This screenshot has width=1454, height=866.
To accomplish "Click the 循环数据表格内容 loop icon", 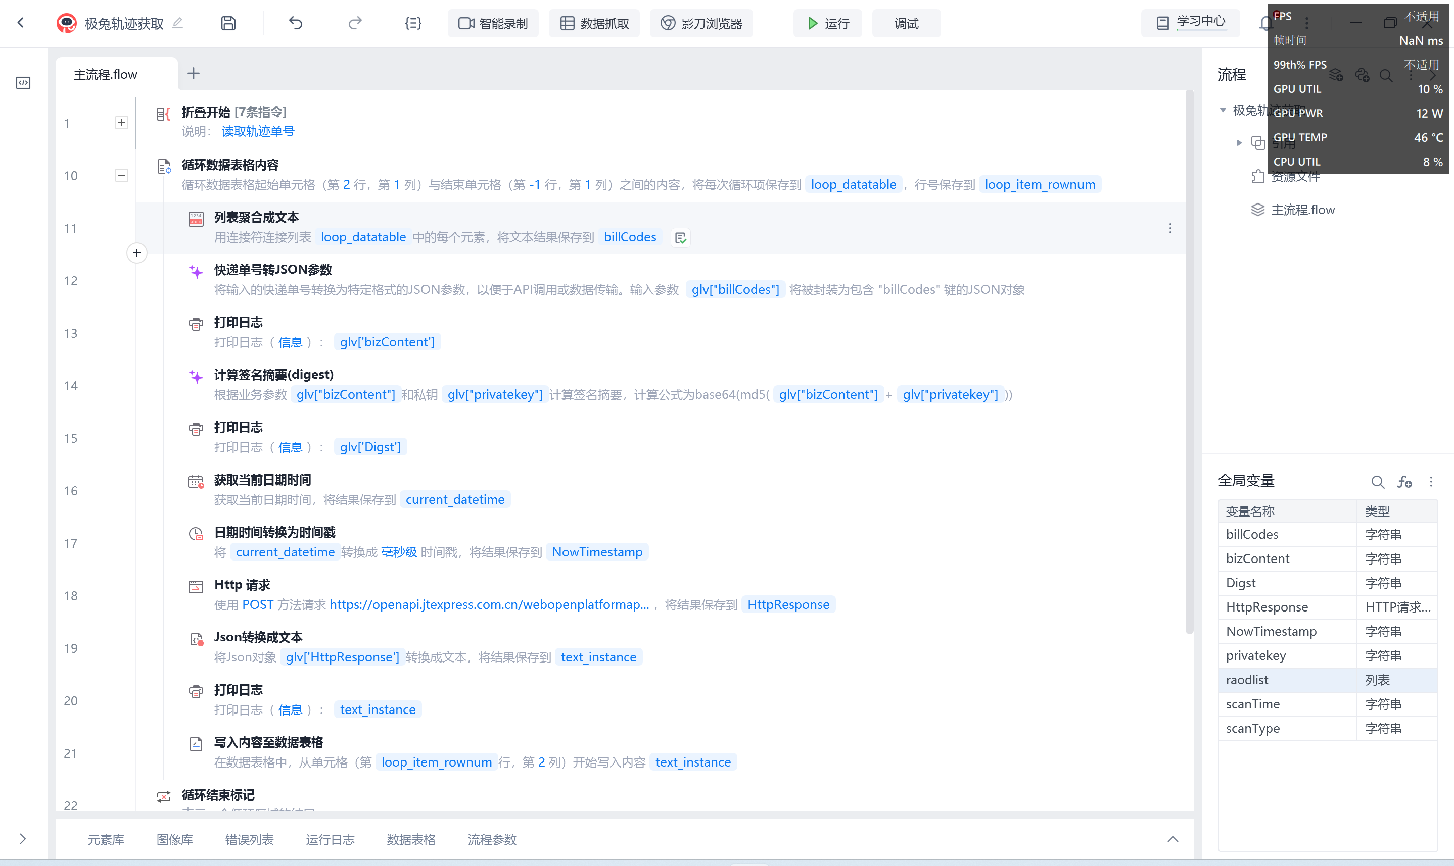I will pos(164,166).
